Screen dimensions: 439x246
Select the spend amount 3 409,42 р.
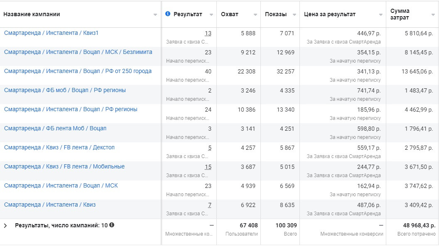419,205
